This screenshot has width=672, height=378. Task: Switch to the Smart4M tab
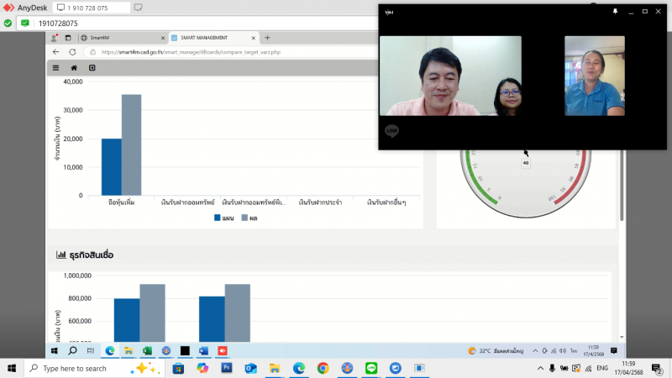[122, 38]
